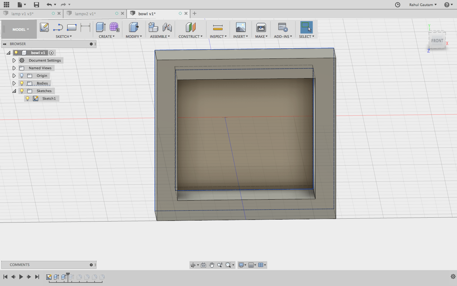457x286 pixels.
Task: Jump to the timeline end
Action: click(x=37, y=277)
